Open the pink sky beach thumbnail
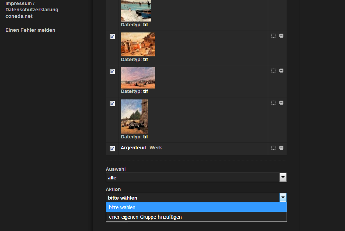The image size is (345, 231). 138,78
